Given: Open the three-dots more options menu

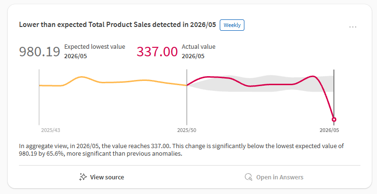Looking at the screenshot, I should (353, 26).
